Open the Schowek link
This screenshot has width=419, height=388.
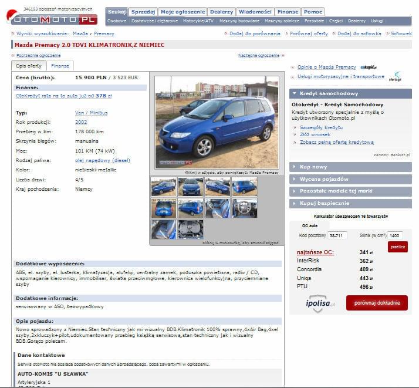tap(401, 33)
